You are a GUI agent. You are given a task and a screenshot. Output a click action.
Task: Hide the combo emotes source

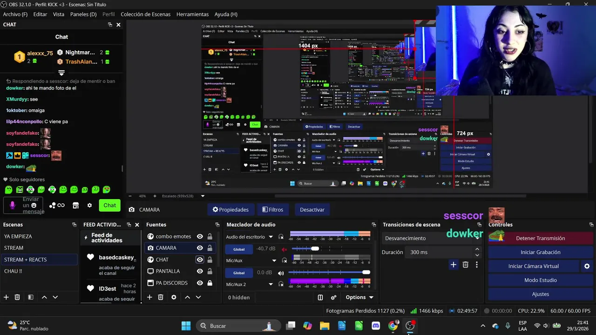coord(200,236)
